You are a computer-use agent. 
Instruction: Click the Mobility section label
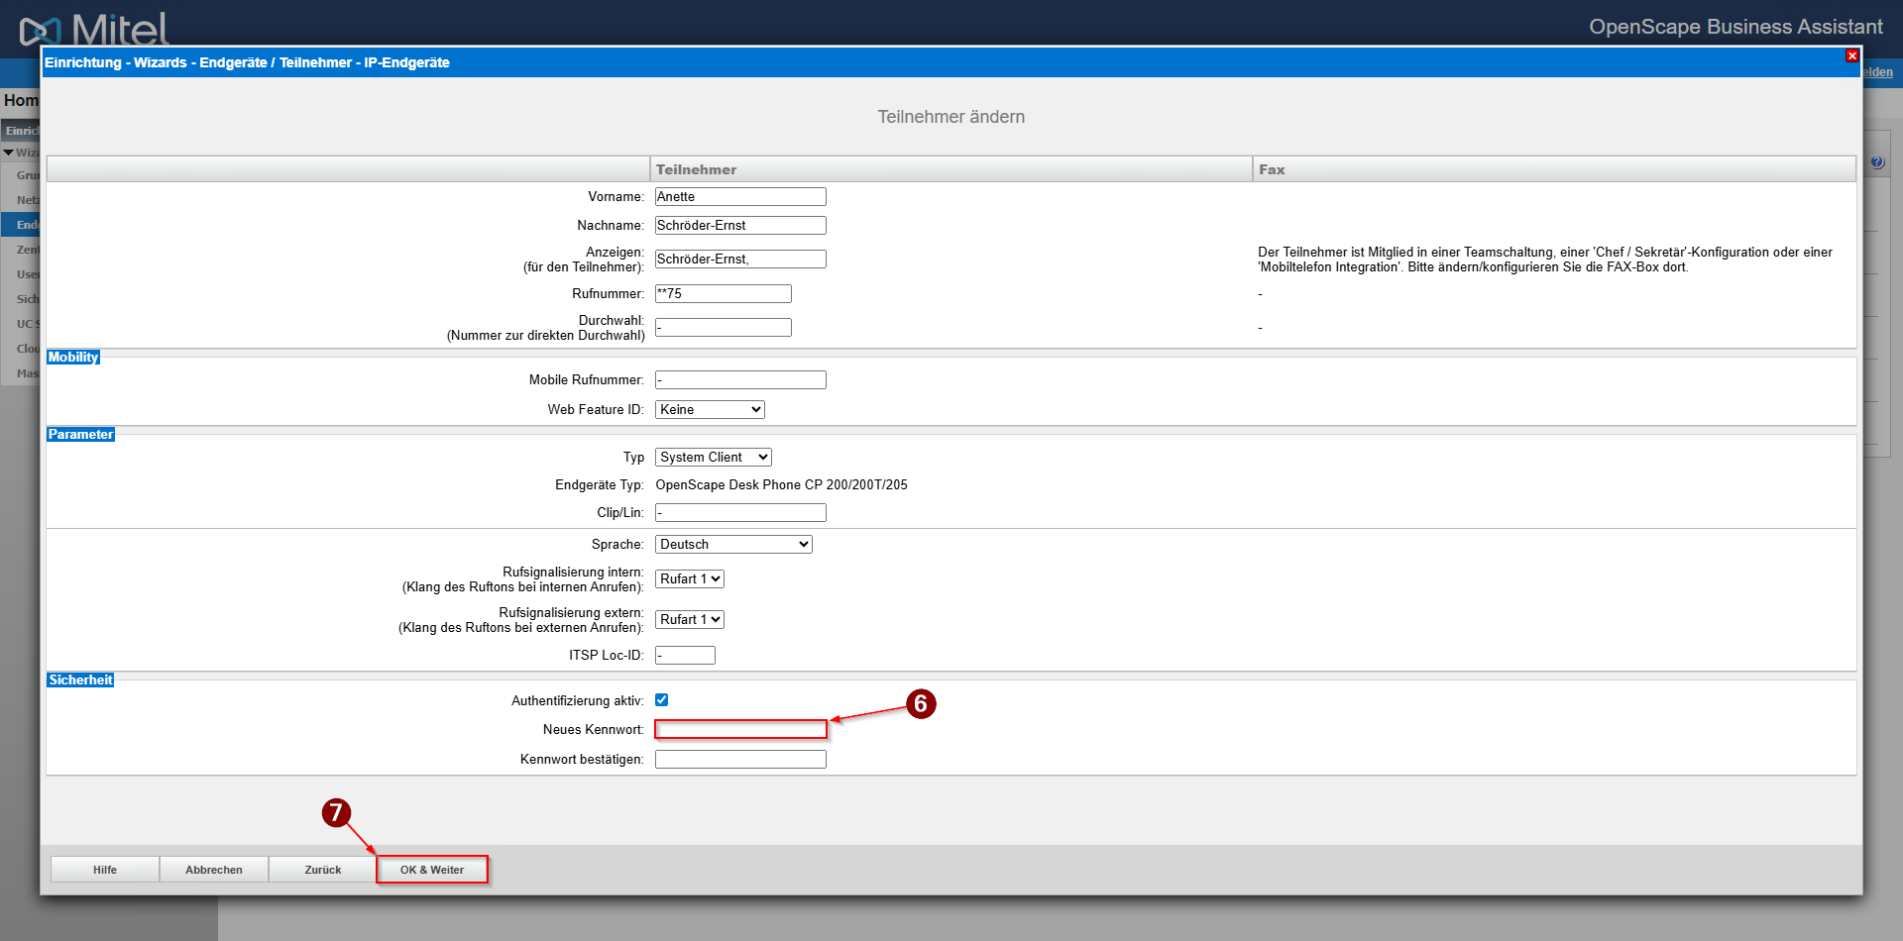tap(73, 358)
